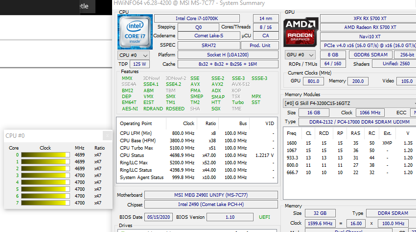Click the Comet Lake-S codename field
This screenshot has width=416, height=232.
tap(208, 36)
